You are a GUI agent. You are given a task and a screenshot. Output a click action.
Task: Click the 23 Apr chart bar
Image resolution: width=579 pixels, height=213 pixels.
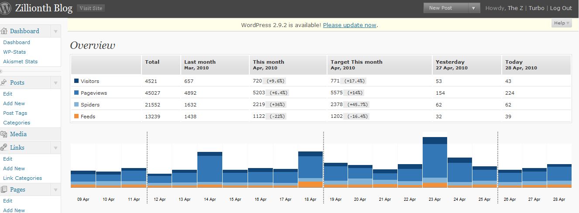pos(435,162)
